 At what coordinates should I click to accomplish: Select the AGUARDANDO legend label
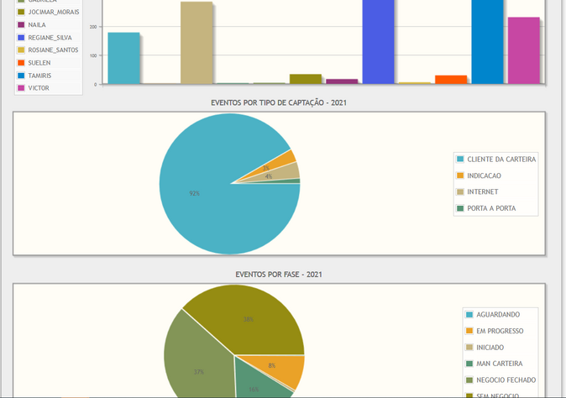(x=498, y=315)
